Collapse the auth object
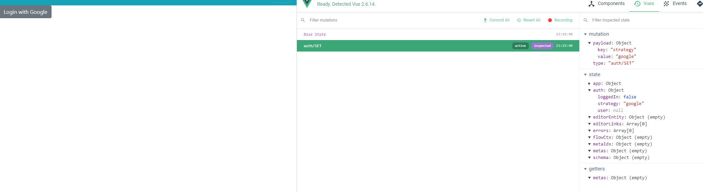Screen dimensions: 703x192 [589, 90]
